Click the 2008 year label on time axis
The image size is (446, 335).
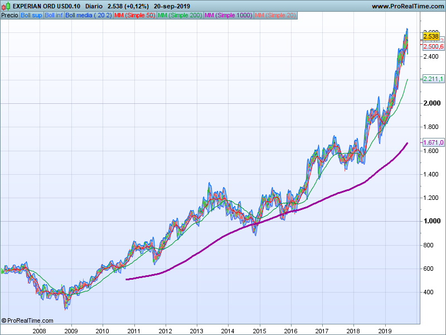point(39,331)
